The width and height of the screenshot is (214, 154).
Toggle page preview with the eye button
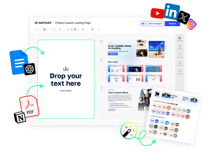coord(143,23)
